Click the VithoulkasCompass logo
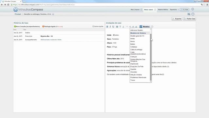 28,10
